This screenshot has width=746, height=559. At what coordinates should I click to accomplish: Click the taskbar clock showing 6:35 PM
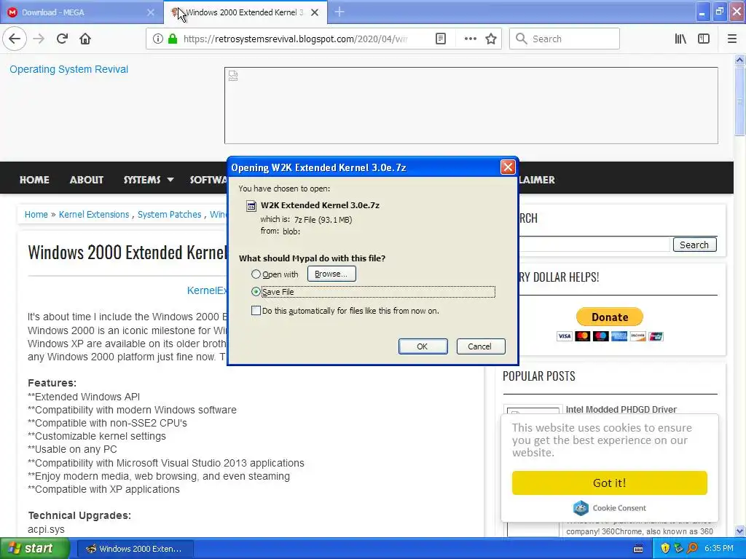point(719,549)
